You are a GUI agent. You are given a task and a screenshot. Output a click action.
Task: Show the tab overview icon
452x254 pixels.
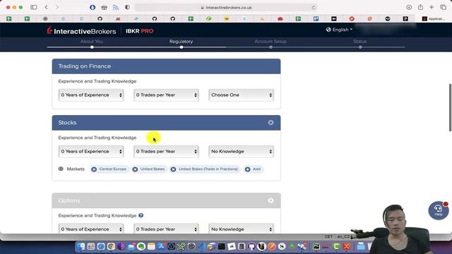point(443,7)
